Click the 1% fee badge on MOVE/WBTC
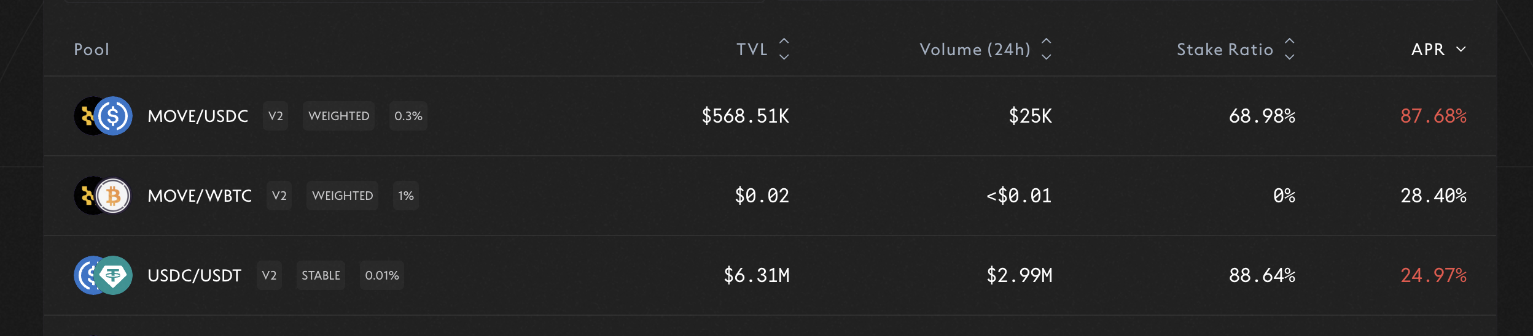The height and width of the screenshot is (336, 1533). coord(405,196)
